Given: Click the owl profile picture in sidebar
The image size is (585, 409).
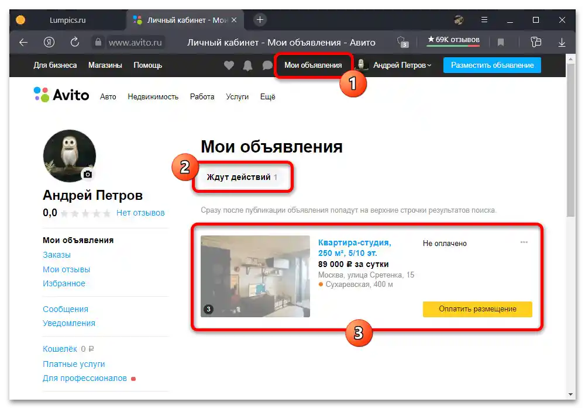Looking at the screenshot, I should [x=70, y=155].
